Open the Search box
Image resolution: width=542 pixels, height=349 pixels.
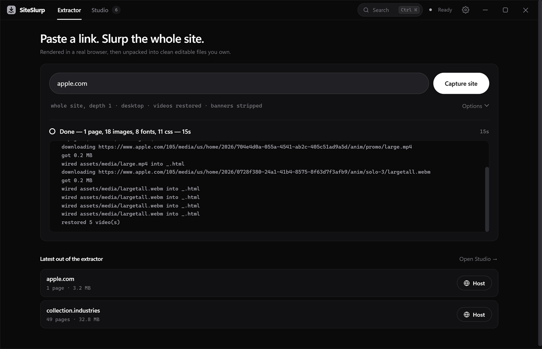pyautogui.click(x=390, y=10)
